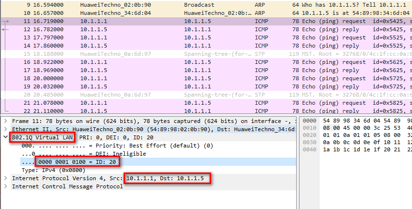The height and width of the screenshot is (209, 412).
Task: Select packet 20 STP at 20.485000
Action: pyautogui.click(x=207, y=95)
